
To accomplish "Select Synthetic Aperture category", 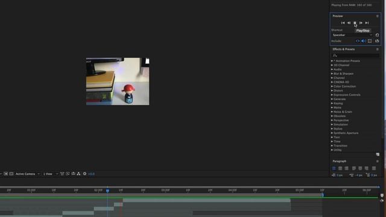I will point(346,133).
